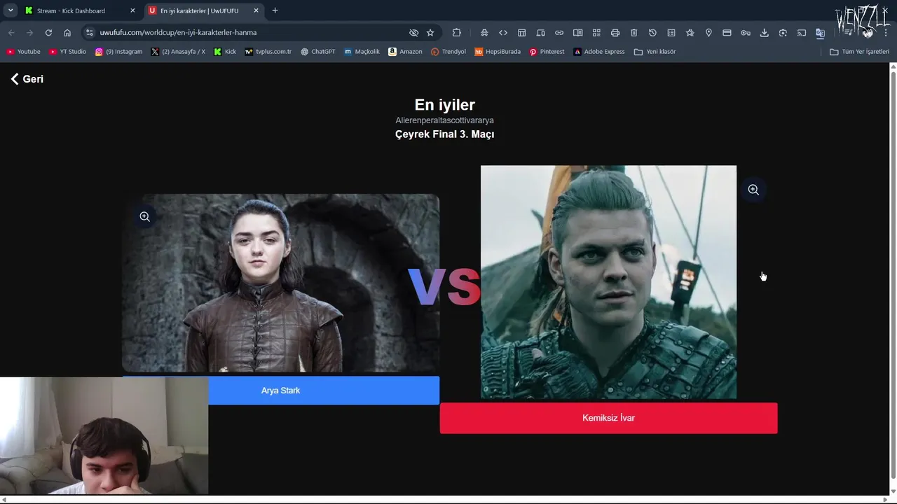The height and width of the screenshot is (504, 897).
Task: Open the Maçkolik bookmark
Action: click(x=362, y=52)
